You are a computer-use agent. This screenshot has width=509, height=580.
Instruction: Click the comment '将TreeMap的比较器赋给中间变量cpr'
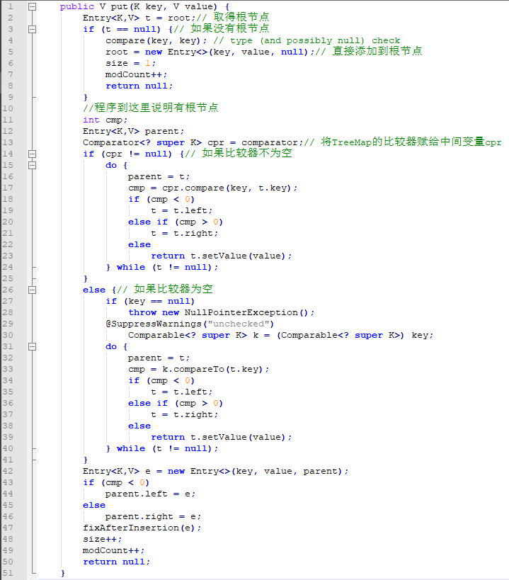[x=411, y=142]
